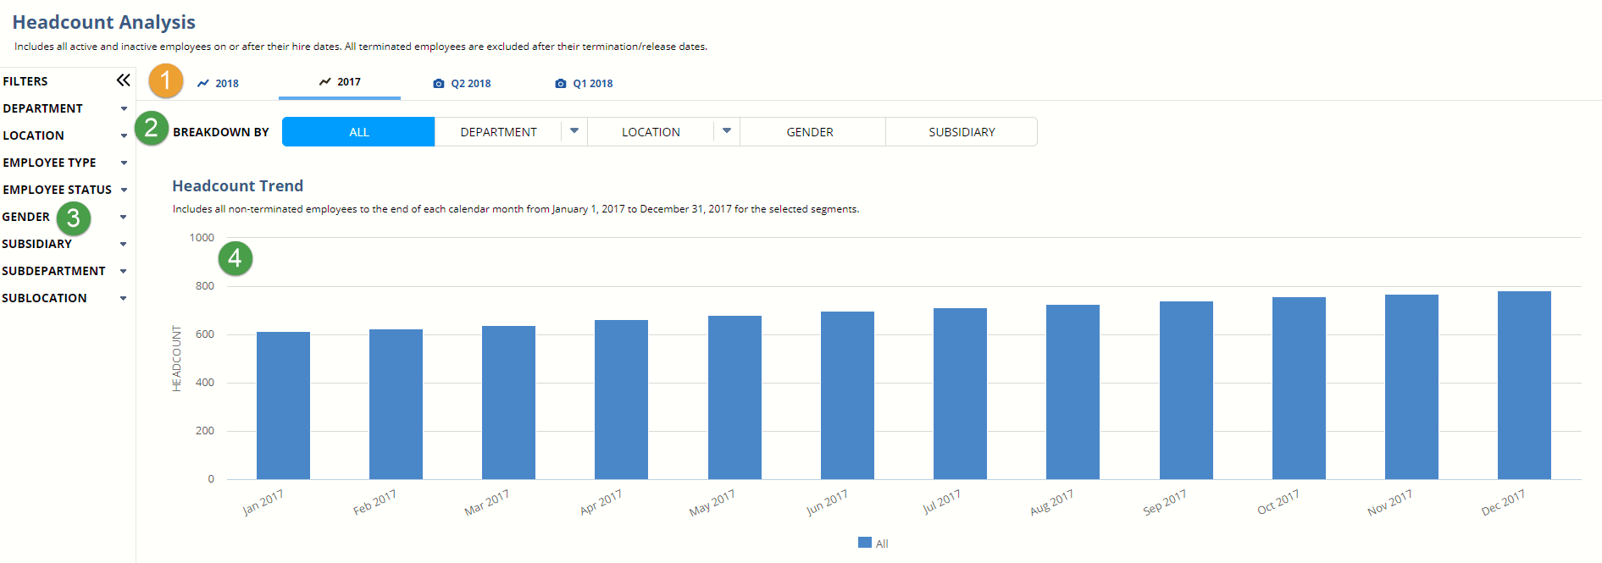
Task: Click the Oct 2017 headcount bar
Action: 1299,388
